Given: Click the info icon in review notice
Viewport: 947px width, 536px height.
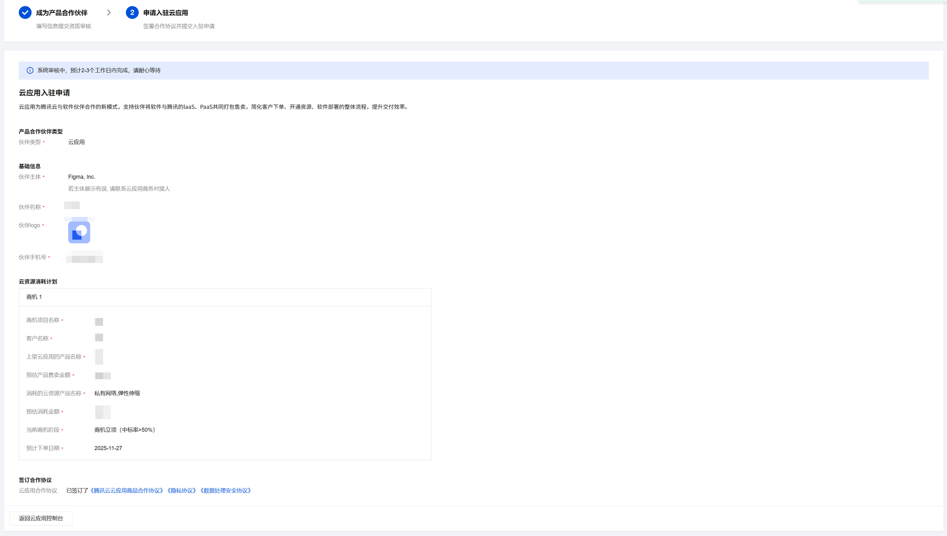Looking at the screenshot, I should [x=30, y=70].
